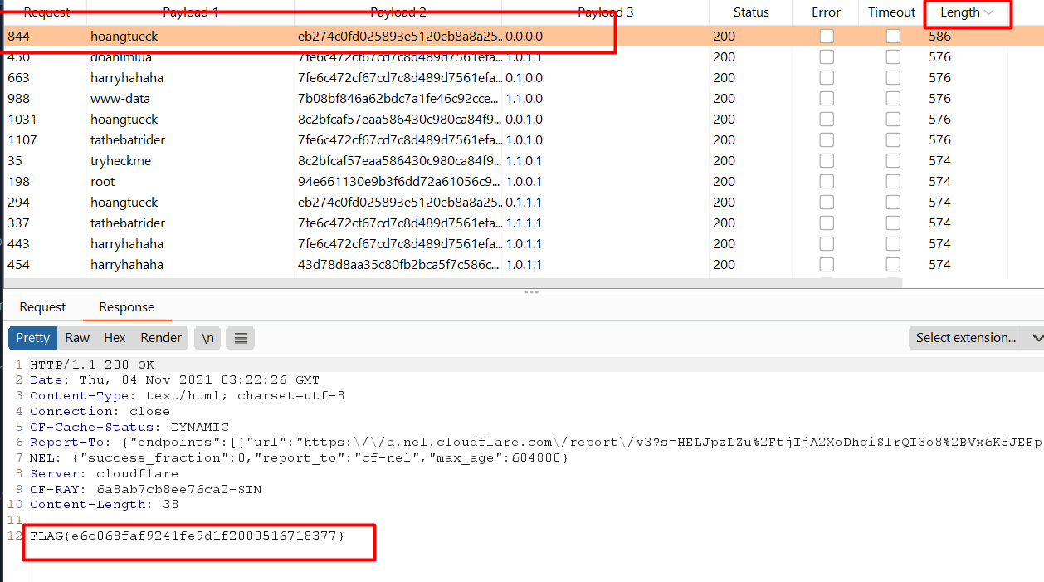Select request number 294 cell
This screenshot has height=582, width=1044.
point(19,203)
